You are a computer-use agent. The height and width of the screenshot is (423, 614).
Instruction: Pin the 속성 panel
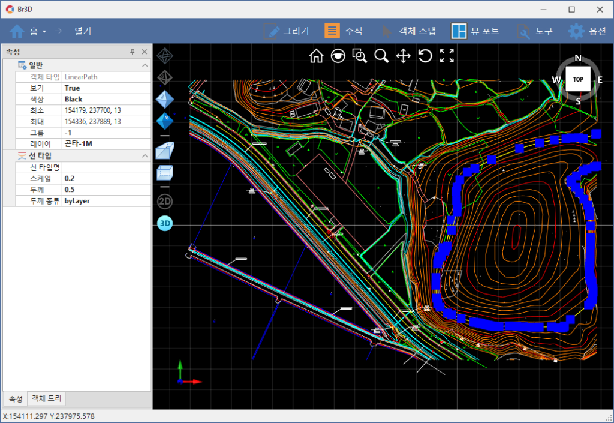pyautogui.click(x=132, y=52)
